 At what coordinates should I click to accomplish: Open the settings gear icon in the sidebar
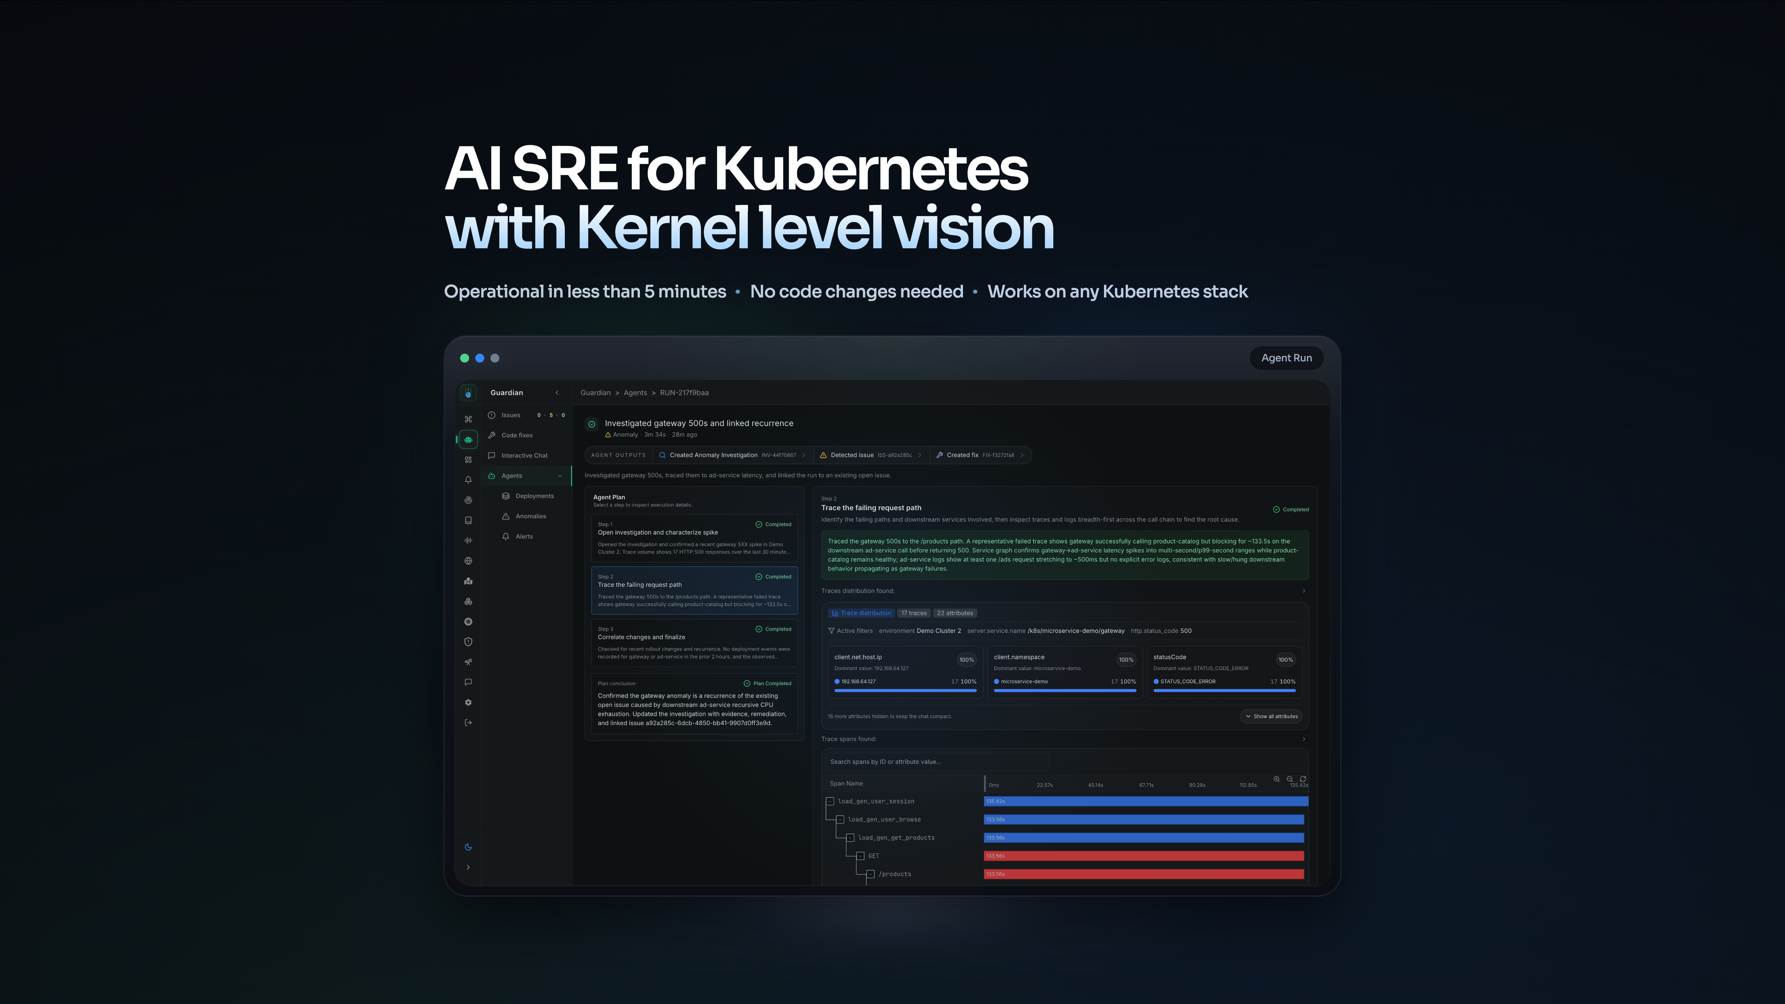468,702
